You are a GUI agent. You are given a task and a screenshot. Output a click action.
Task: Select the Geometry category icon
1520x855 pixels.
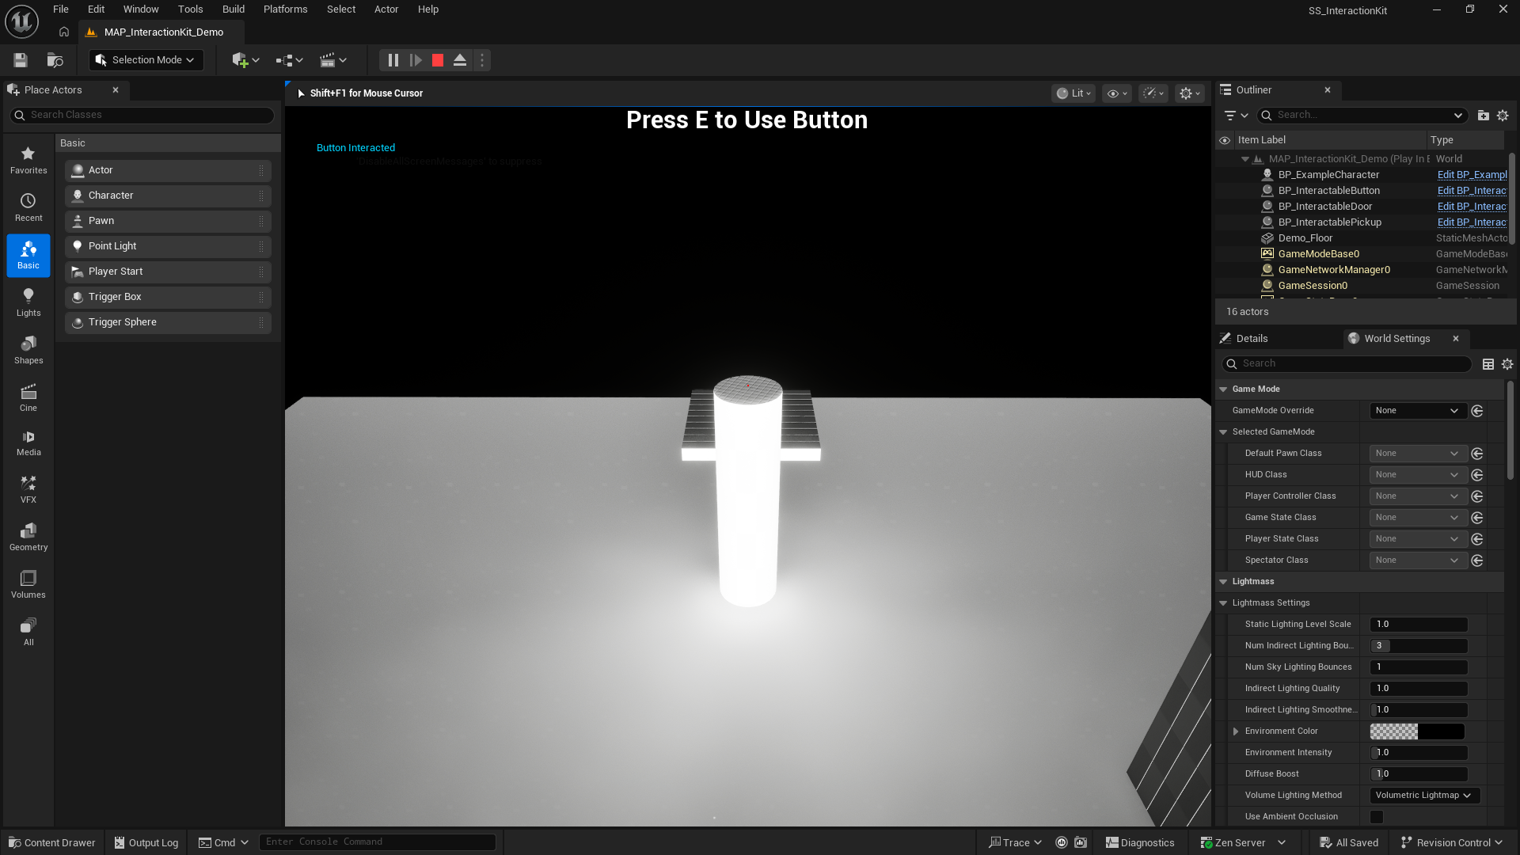tap(28, 537)
